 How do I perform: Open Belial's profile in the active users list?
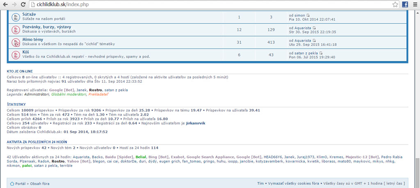[141, 157]
